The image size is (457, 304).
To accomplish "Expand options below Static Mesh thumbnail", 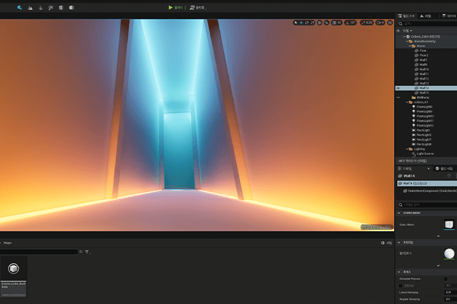I will point(439,236).
